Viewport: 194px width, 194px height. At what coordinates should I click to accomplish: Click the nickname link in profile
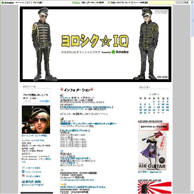click(39, 140)
